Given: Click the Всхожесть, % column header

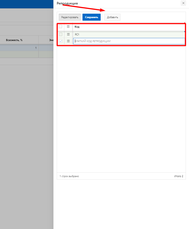Looking at the screenshot, I should (14, 40).
